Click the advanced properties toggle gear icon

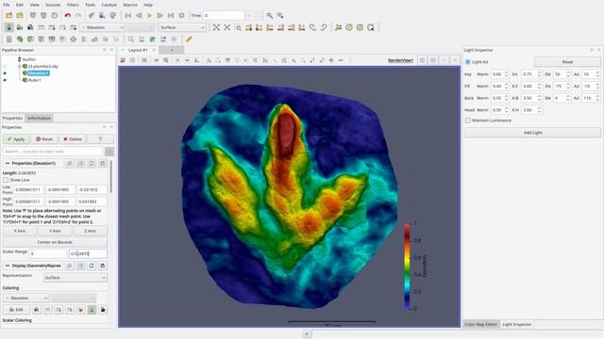click(109, 152)
